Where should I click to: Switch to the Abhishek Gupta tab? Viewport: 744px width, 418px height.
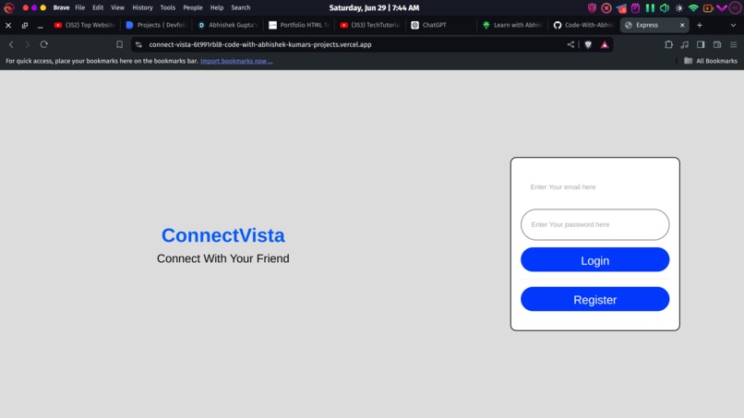pyautogui.click(x=228, y=25)
